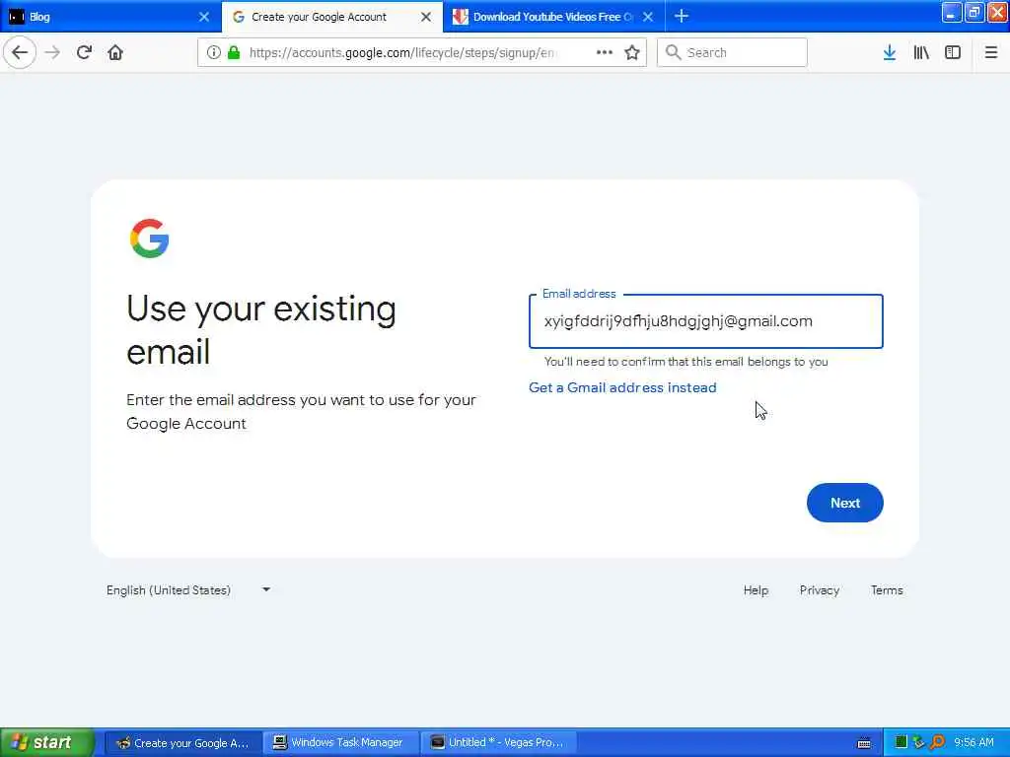Toggle the browser sidebar
This screenshot has width=1010, height=757.
tap(953, 52)
